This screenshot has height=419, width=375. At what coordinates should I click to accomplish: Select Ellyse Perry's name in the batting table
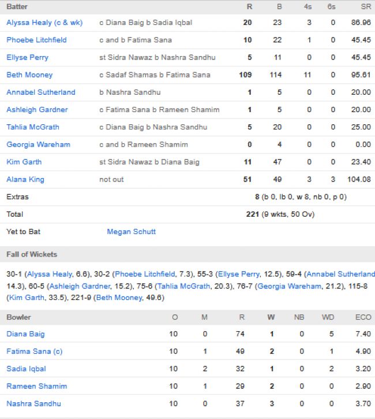27,57
